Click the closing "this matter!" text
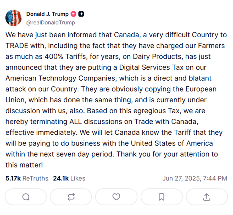233x215 pixels. pos(24,165)
